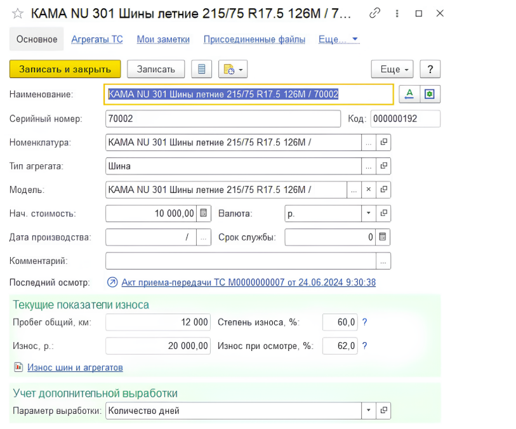Open the Мои заметки tab
516x429 pixels.
[163, 39]
